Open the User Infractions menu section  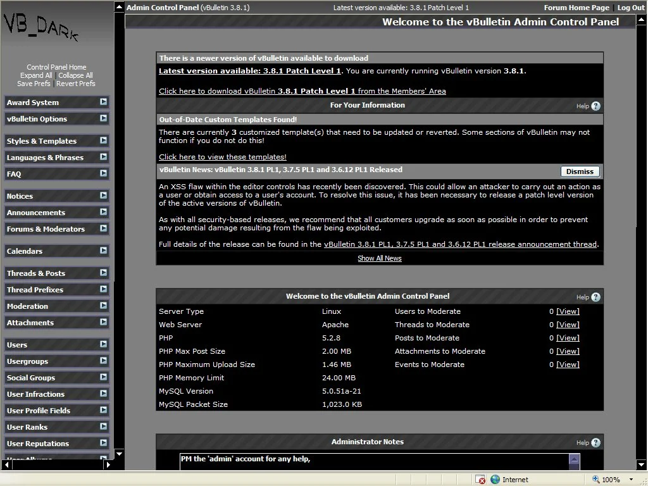pos(35,394)
